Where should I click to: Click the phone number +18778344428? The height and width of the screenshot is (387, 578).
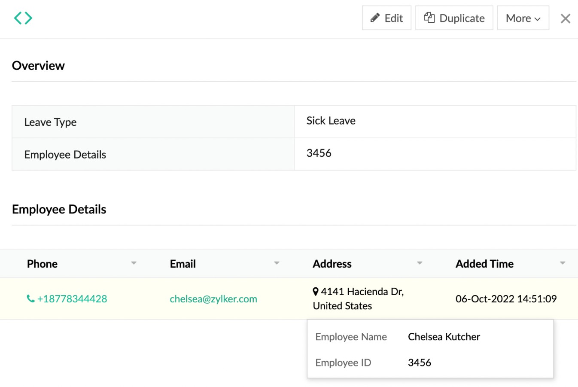pyautogui.click(x=72, y=299)
